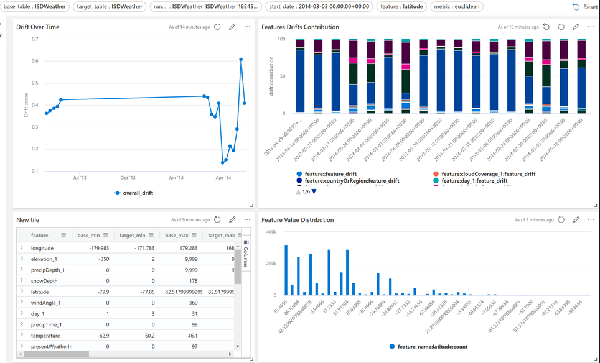The height and width of the screenshot is (363, 600).
Task: Open the base_max column header menu
Action: 194,235
